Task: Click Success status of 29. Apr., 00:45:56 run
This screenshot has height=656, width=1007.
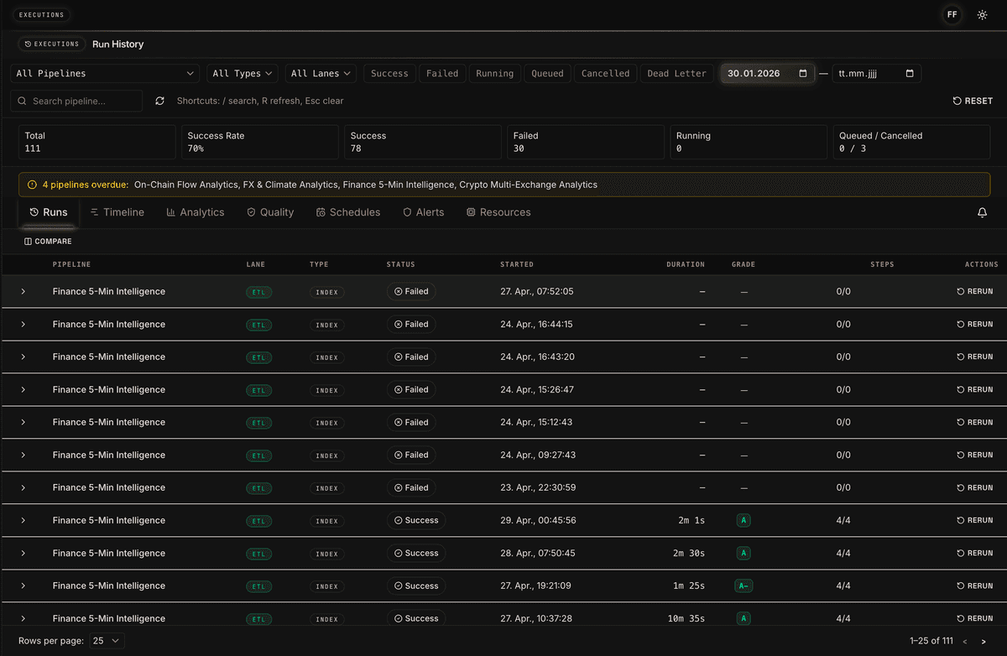Action: 416,521
